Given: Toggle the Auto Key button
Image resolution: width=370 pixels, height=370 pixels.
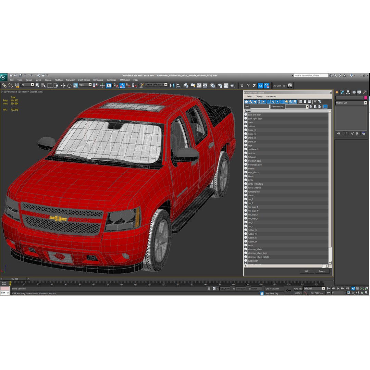Looking at the screenshot, I should tap(298, 288).
